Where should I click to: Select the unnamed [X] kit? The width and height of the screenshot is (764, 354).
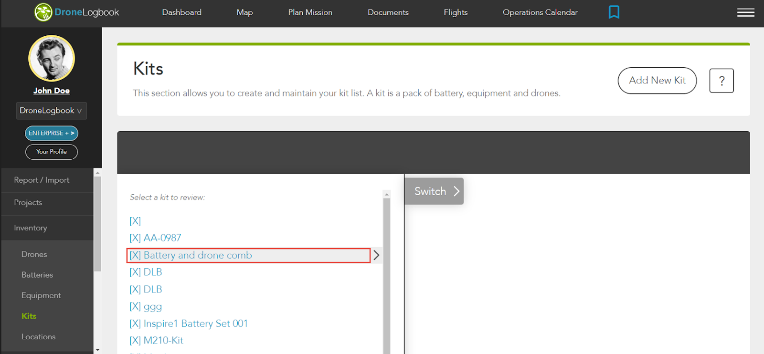[x=135, y=221]
